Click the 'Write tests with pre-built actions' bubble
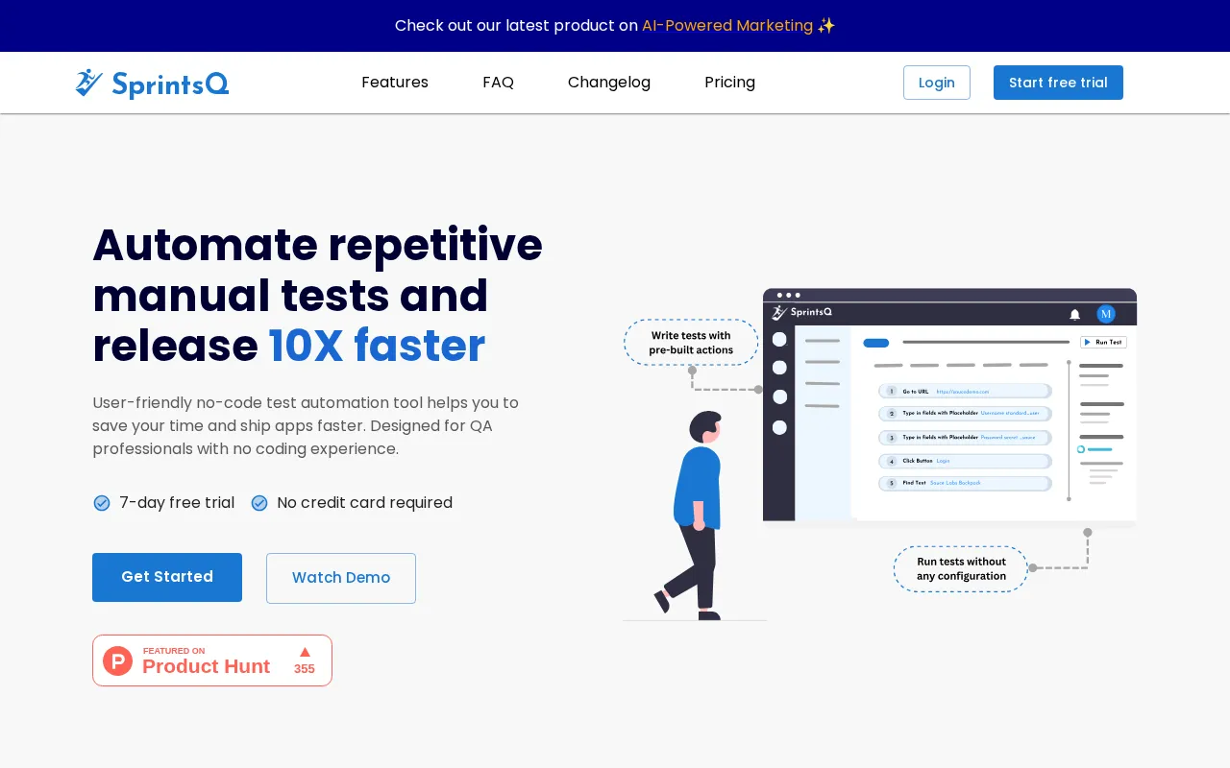The height and width of the screenshot is (768, 1230). [691, 343]
